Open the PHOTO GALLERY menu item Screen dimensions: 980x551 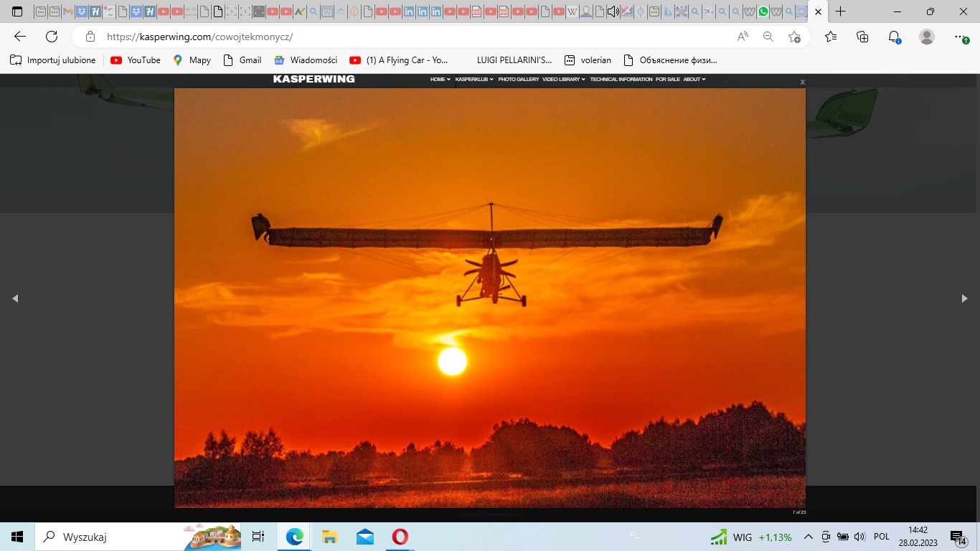[518, 80]
